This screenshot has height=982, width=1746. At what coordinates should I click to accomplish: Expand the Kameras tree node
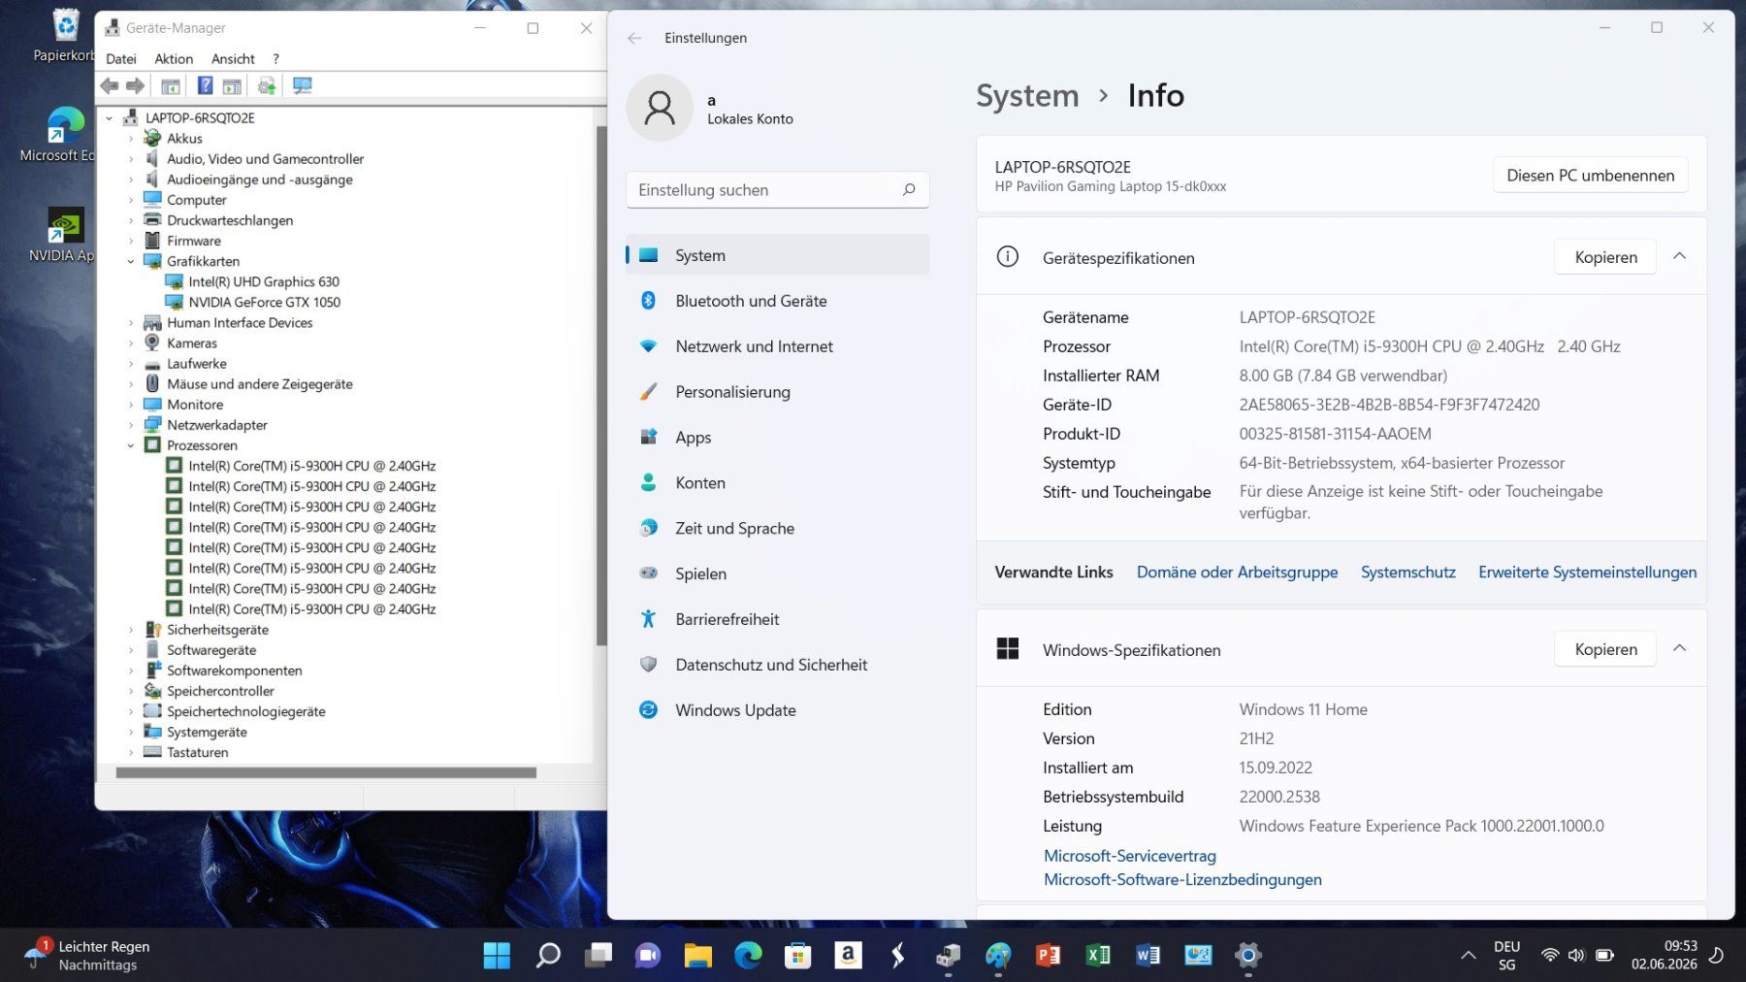pos(131,344)
